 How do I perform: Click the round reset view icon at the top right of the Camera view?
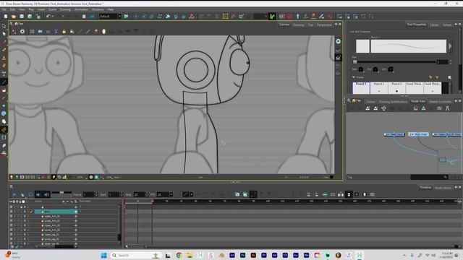(338, 41)
